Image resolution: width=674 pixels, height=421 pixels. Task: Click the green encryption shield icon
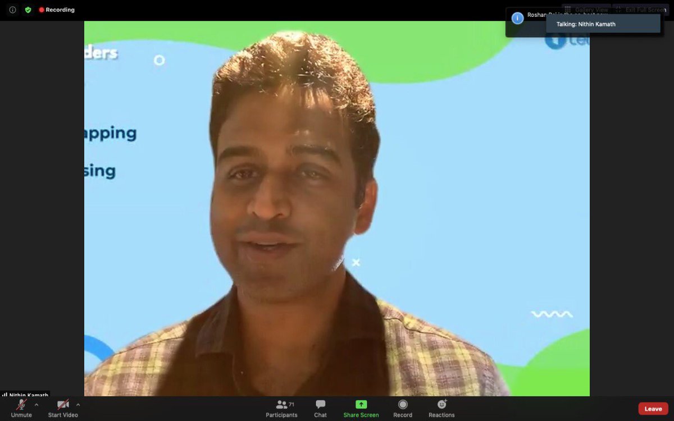(x=28, y=10)
